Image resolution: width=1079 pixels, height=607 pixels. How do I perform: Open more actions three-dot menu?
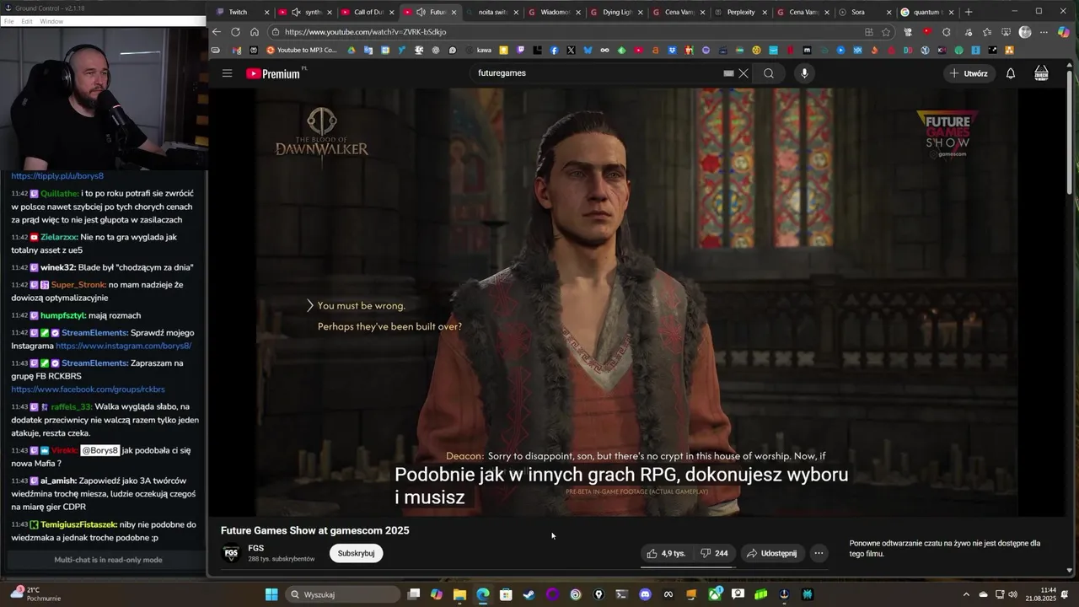pos(819,553)
